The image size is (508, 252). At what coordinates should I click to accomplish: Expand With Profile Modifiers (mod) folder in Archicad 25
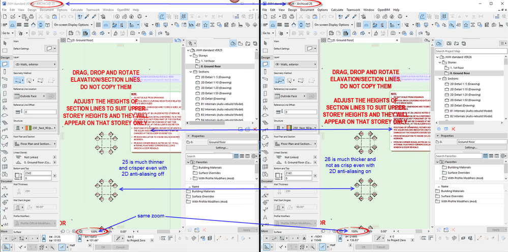[190, 178]
